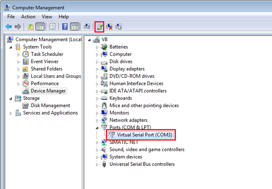Click the Network adapters icon
This screenshot has width=272, height=189.
104,120
